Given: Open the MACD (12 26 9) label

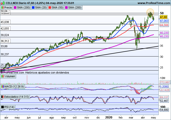Looking at the screenshot, I should click(x=12, y=86).
